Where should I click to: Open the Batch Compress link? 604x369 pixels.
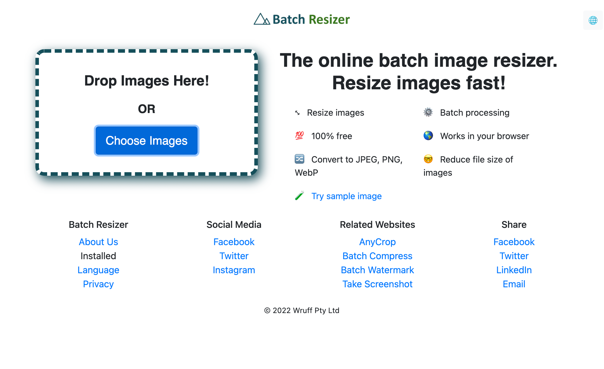377,256
